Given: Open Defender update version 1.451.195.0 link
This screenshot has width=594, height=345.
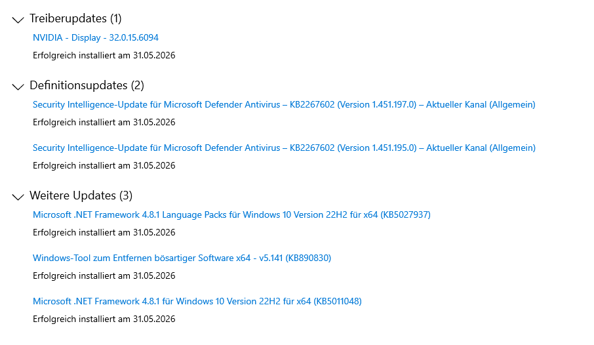Looking at the screenshot, I should click(x=284, y=148).
